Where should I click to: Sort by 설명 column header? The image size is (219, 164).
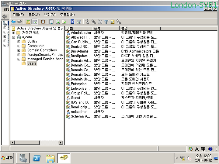(140, 28)
